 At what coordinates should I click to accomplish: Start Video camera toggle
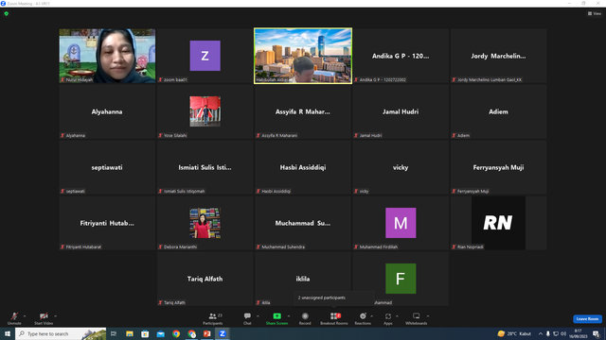44,318
